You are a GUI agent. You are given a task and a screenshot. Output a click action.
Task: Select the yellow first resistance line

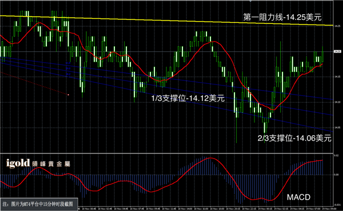tap(166, 21)
